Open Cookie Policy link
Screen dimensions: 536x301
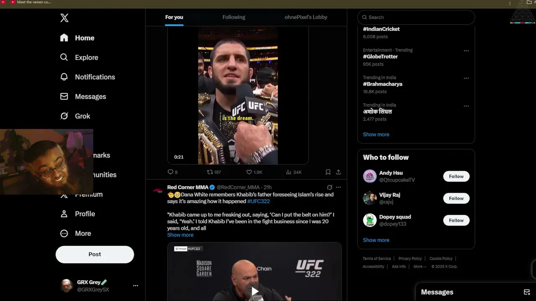(441, 259)
